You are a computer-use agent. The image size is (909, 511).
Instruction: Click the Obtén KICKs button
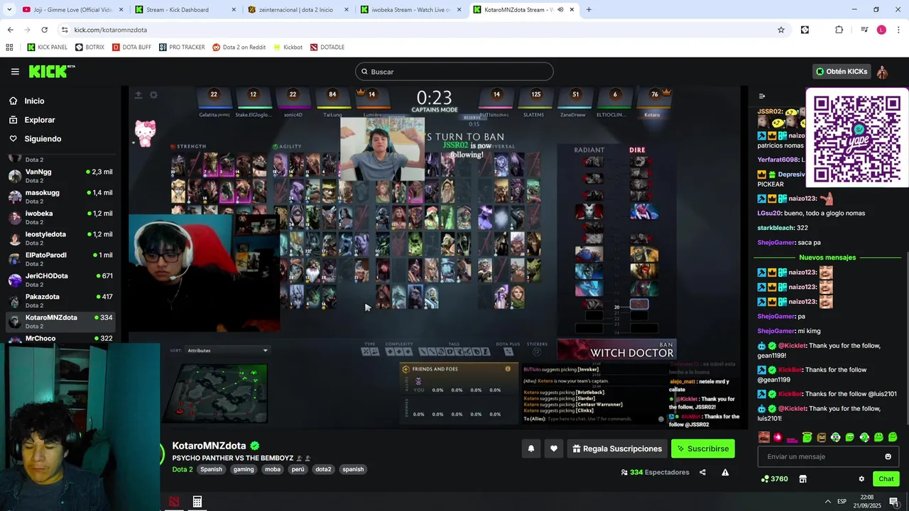click(x=842, y=72)
